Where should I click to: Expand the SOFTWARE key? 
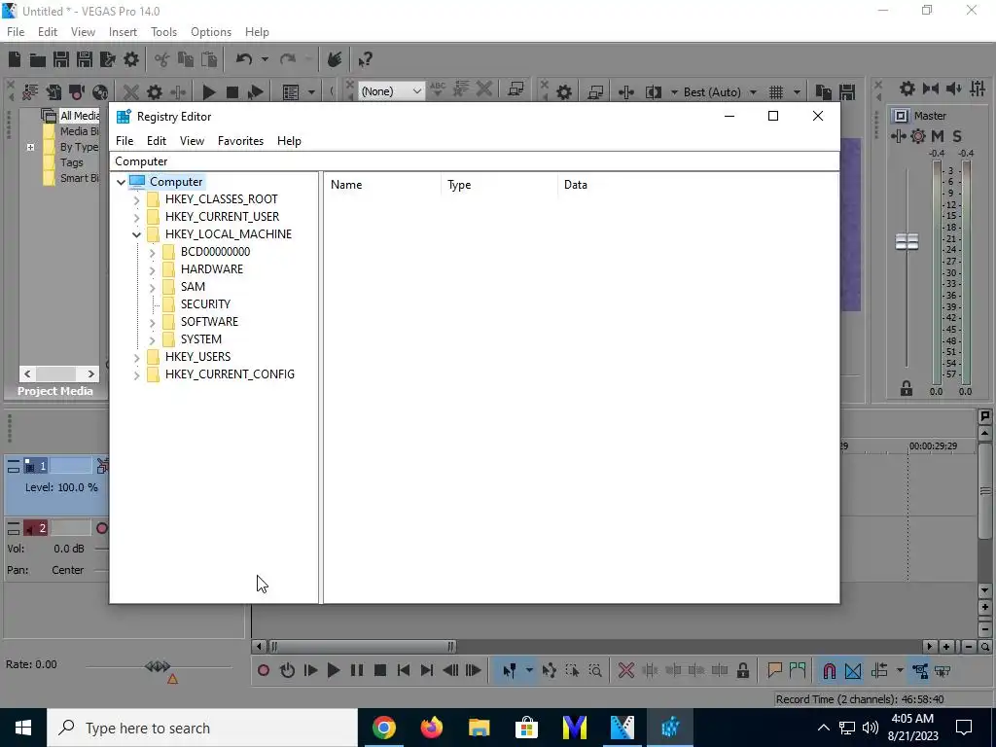coord(153,323)
